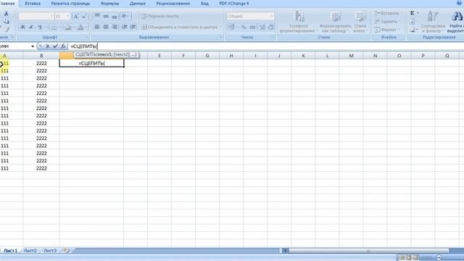Open the Разметка страницы ribbon tab
This screenshot has height=261, width=464.
(70, 4)
